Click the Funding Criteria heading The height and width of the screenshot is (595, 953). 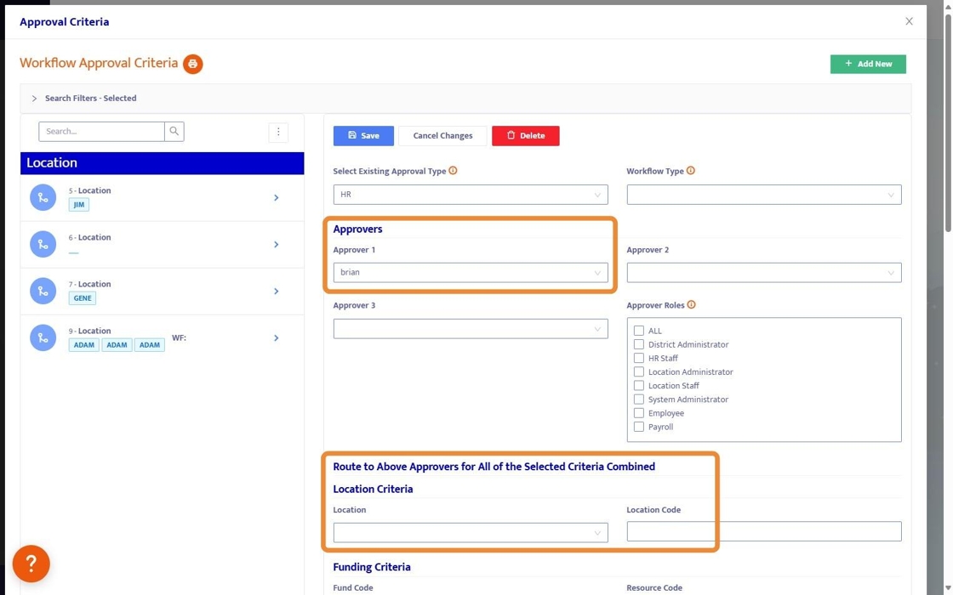pos(372,567)
